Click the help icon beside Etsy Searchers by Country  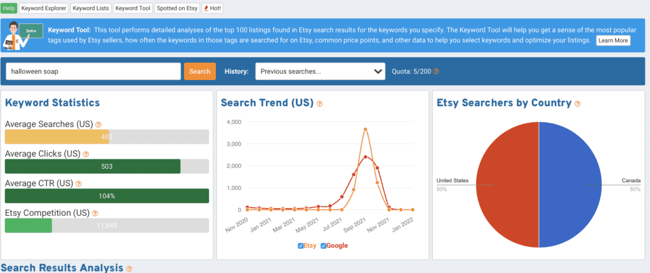coord(578,103)
